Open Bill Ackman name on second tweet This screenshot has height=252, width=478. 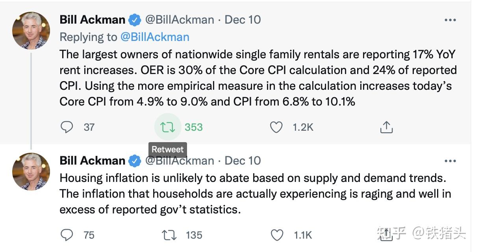point(92,161)
